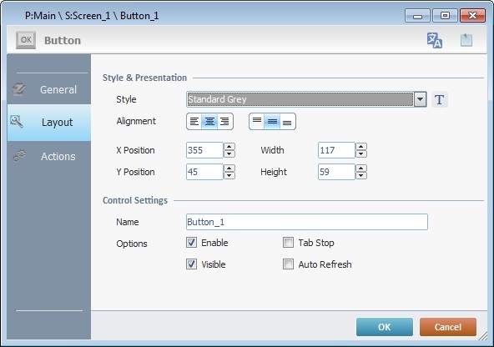494x347 pixels.
Task: Decrease the Height value
Action: coord(361,176)
